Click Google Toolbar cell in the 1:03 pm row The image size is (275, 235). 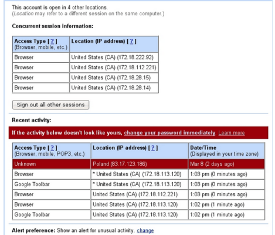point(52,184)
